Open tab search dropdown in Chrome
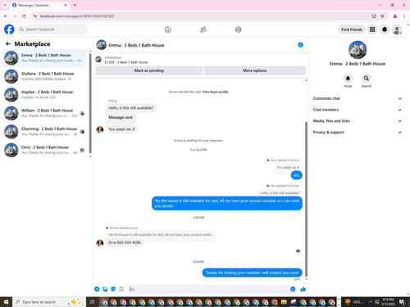Image resolution: width=410 pixels, height=307 pixels. point(5,5)
